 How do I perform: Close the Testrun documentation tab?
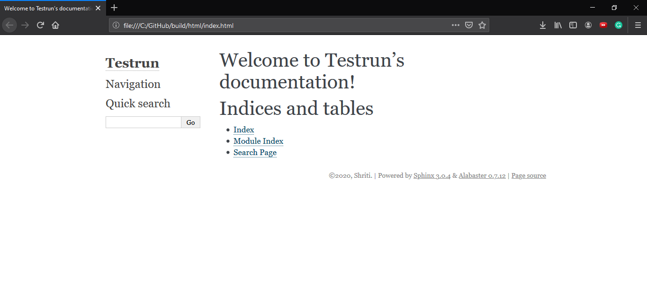98,8
